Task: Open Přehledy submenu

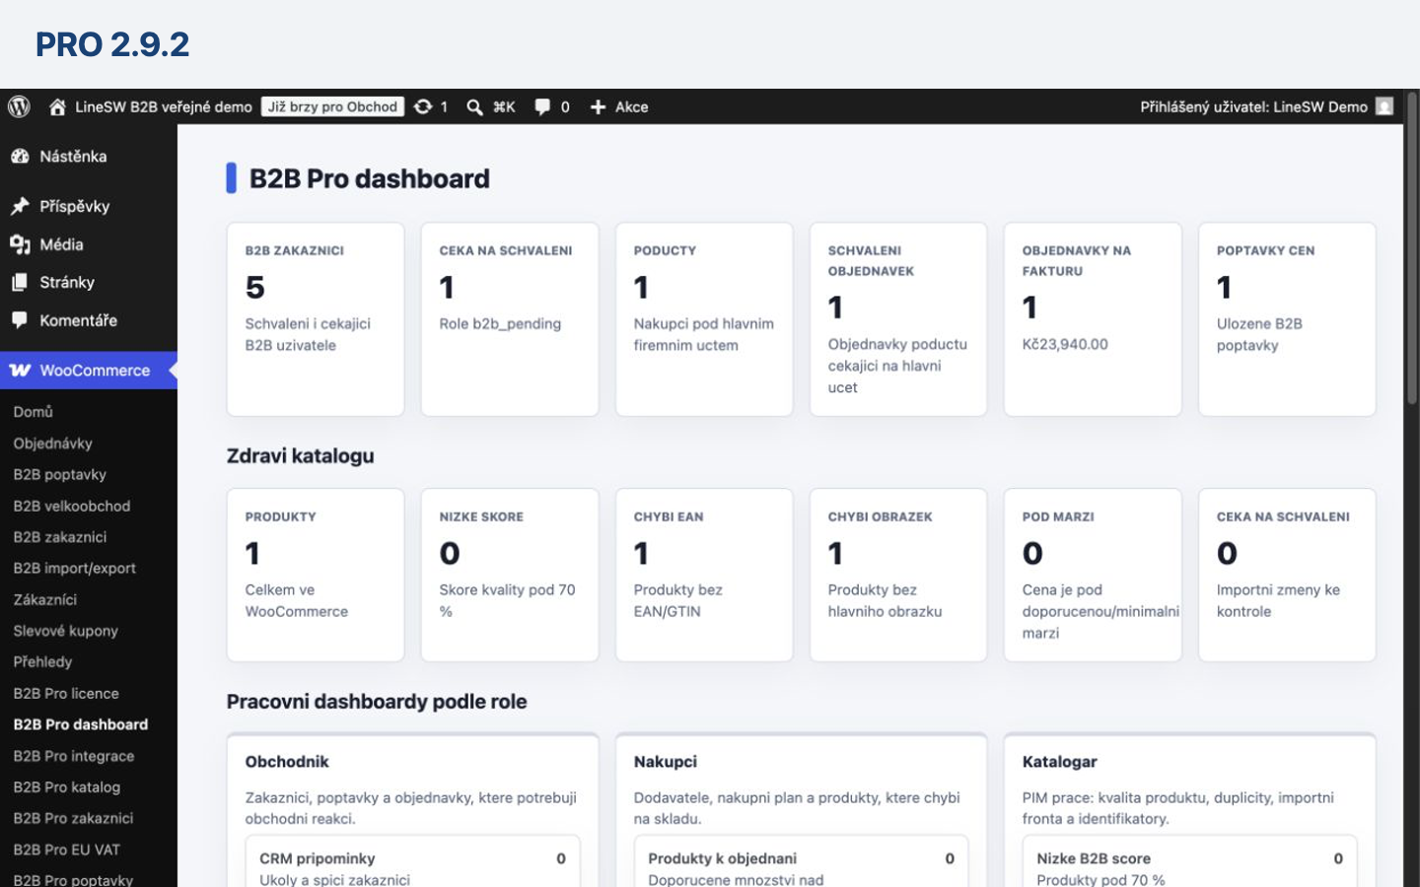Action: point(43,661)
